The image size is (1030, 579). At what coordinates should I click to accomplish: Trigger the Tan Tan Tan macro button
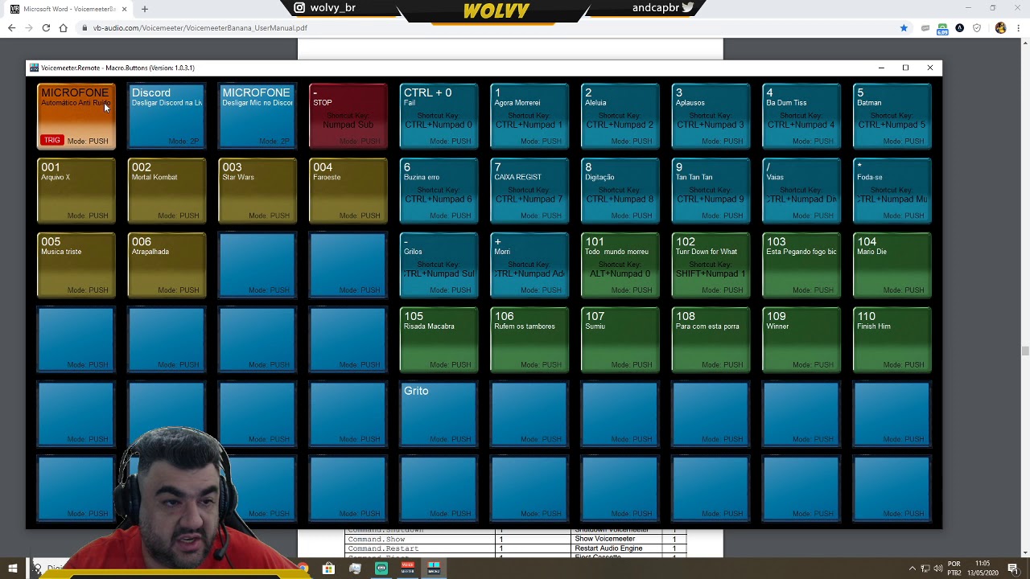[x=711, y=191]
